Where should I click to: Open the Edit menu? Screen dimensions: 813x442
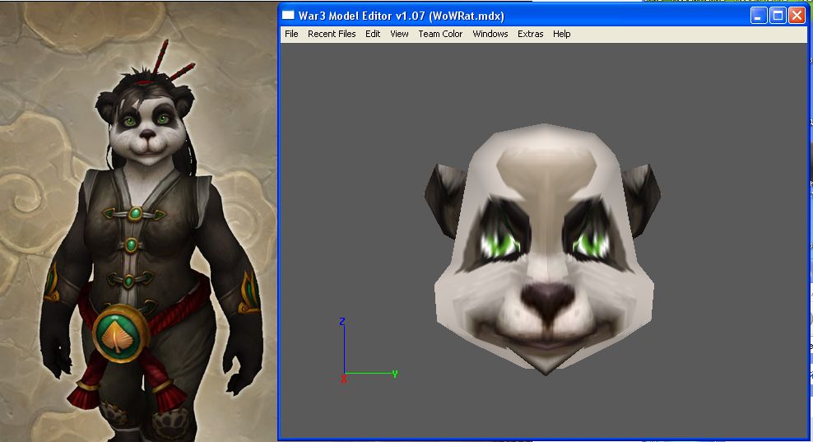[x=372, y=34]
